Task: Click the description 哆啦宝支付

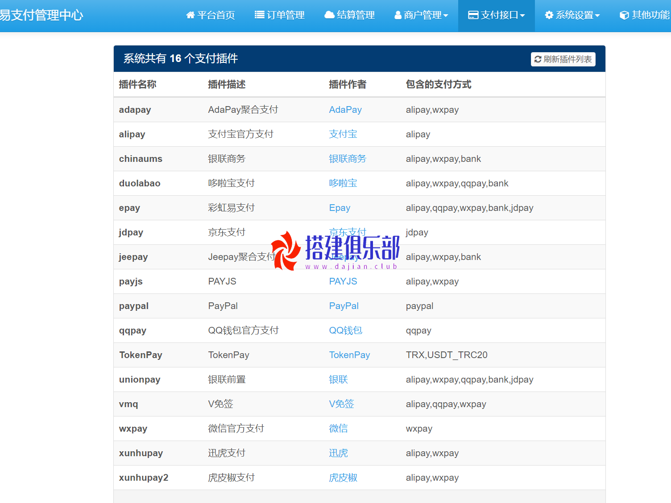Action: [232, 183]
